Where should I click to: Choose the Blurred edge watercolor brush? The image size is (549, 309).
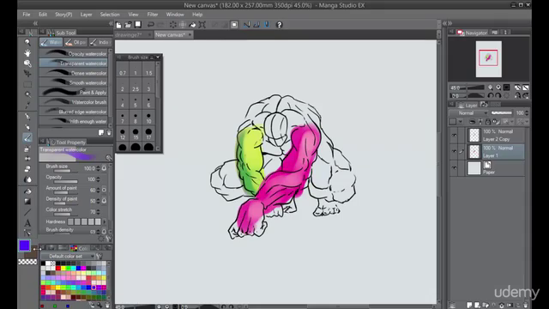coord(73,112)
